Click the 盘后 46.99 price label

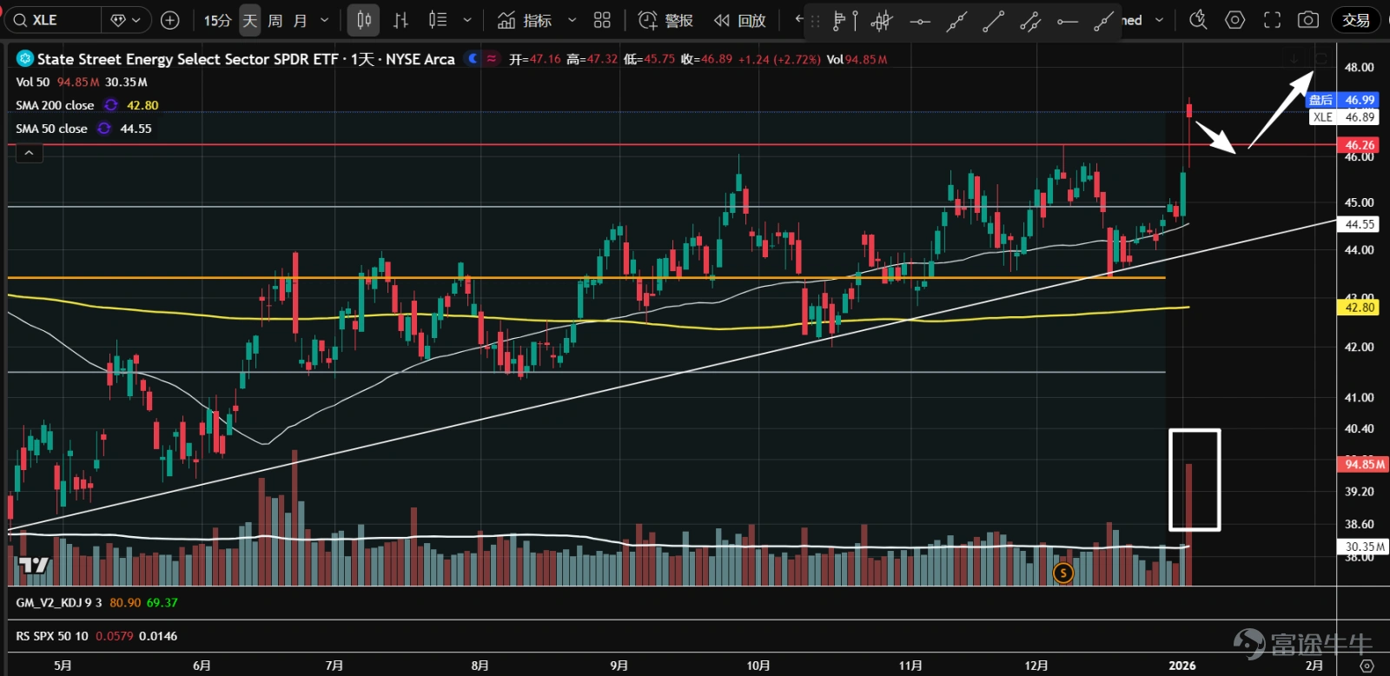click(1343, 100)
